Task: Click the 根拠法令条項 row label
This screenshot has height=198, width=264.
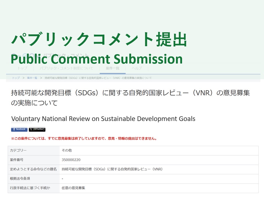Action: tap(20, 178)
